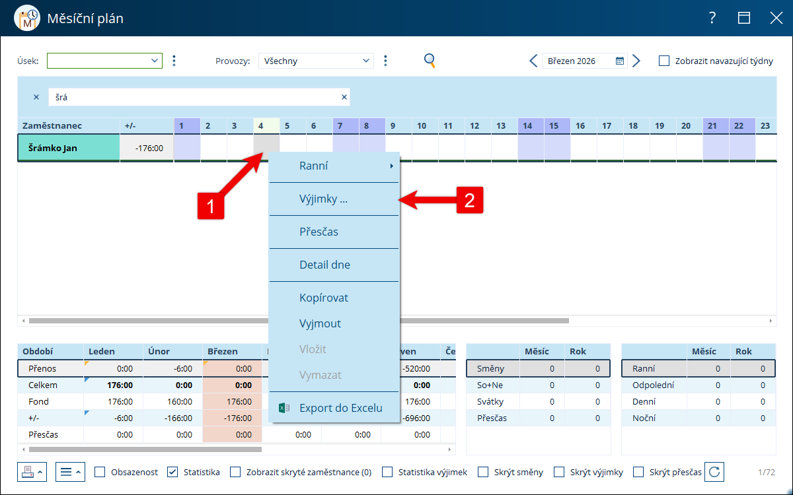Select the Odpolední row
This screenshot has height=495, width=793.
[699, 385]
